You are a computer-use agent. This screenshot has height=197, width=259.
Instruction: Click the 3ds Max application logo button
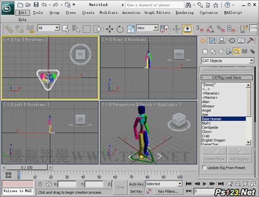tap(8, 8)
